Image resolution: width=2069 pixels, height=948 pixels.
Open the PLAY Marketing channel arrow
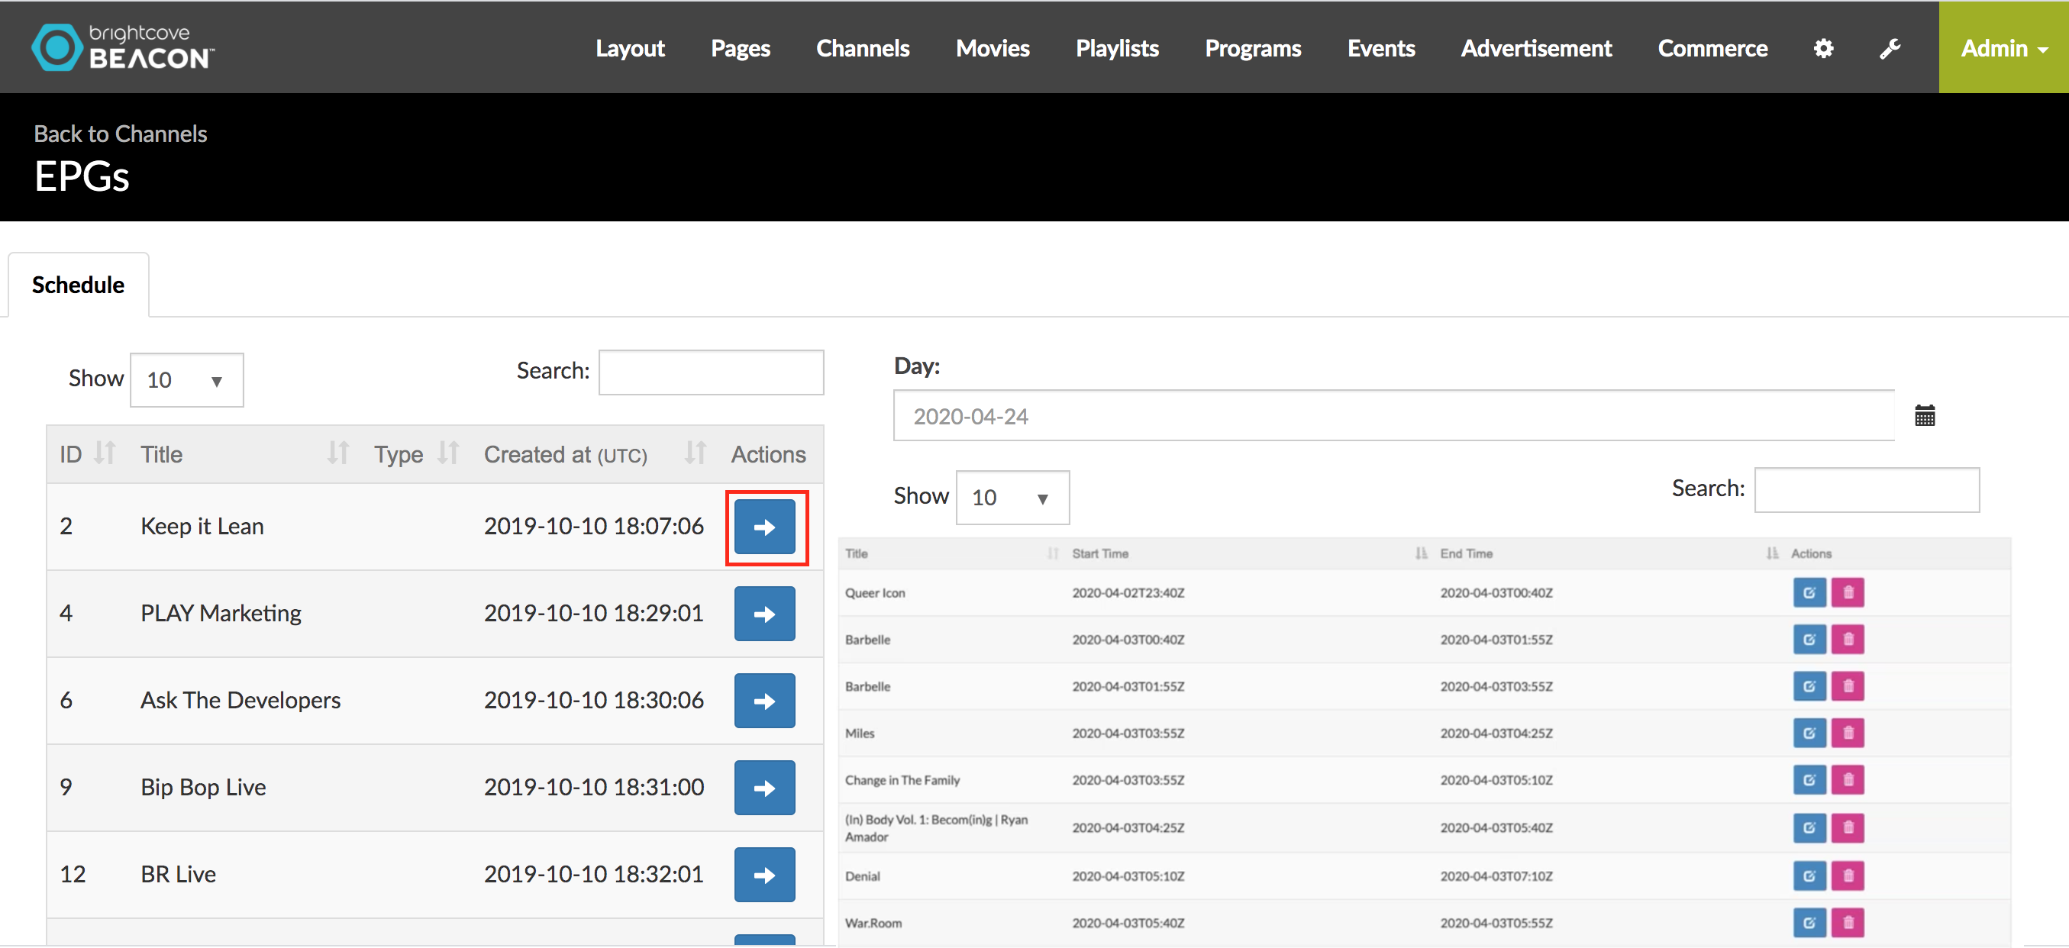(763, 613)
